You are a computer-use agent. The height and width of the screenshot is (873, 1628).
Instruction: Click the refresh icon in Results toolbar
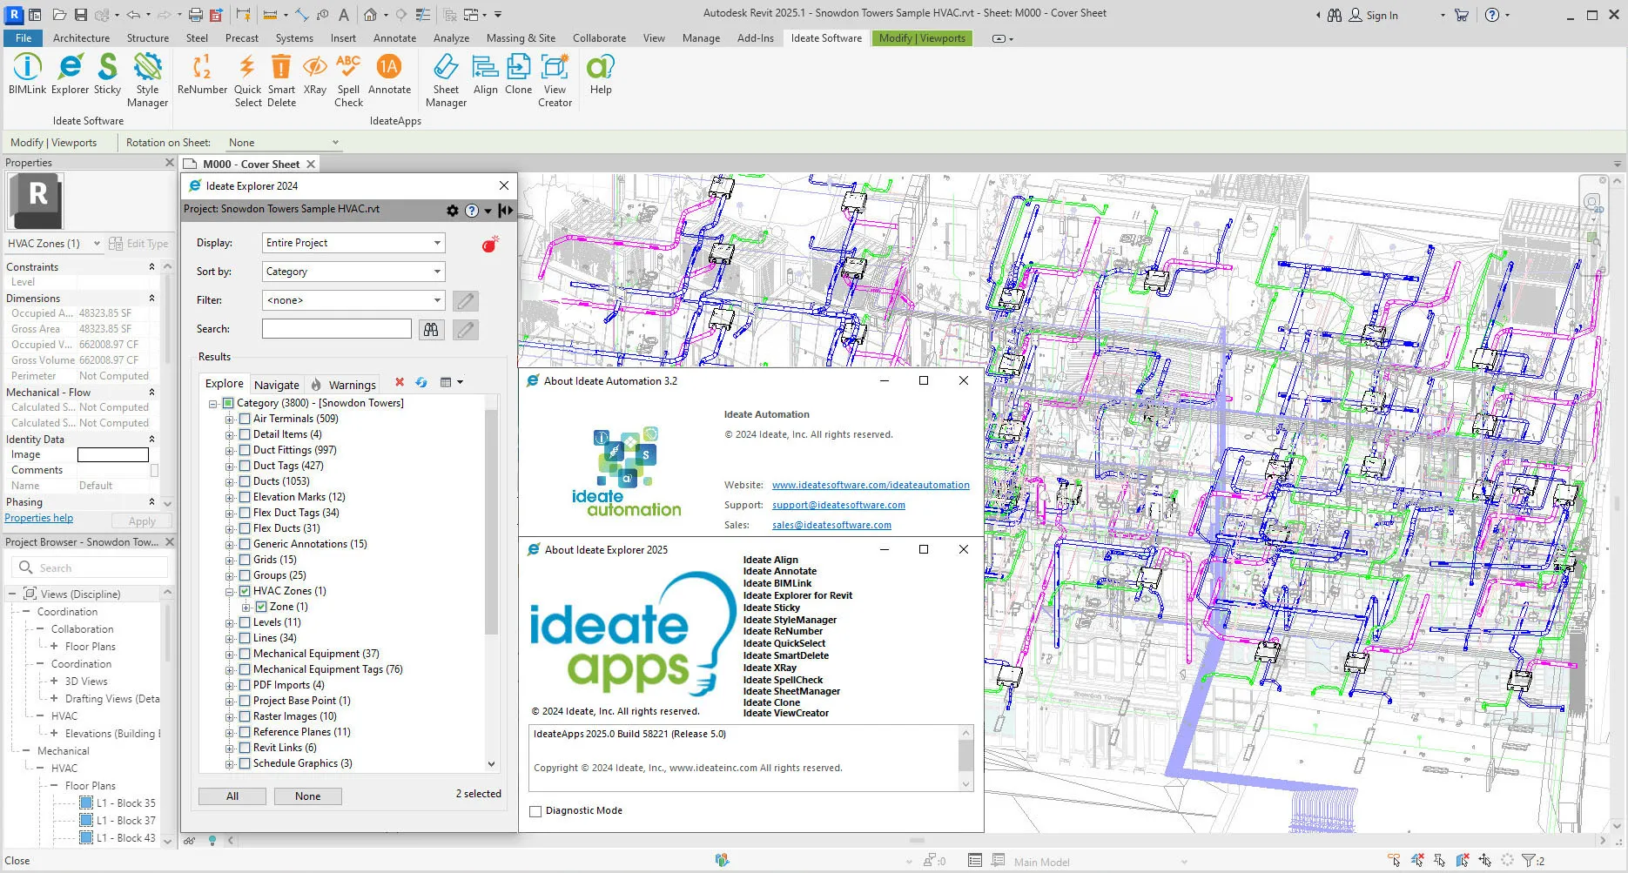[x=421, y=382]
